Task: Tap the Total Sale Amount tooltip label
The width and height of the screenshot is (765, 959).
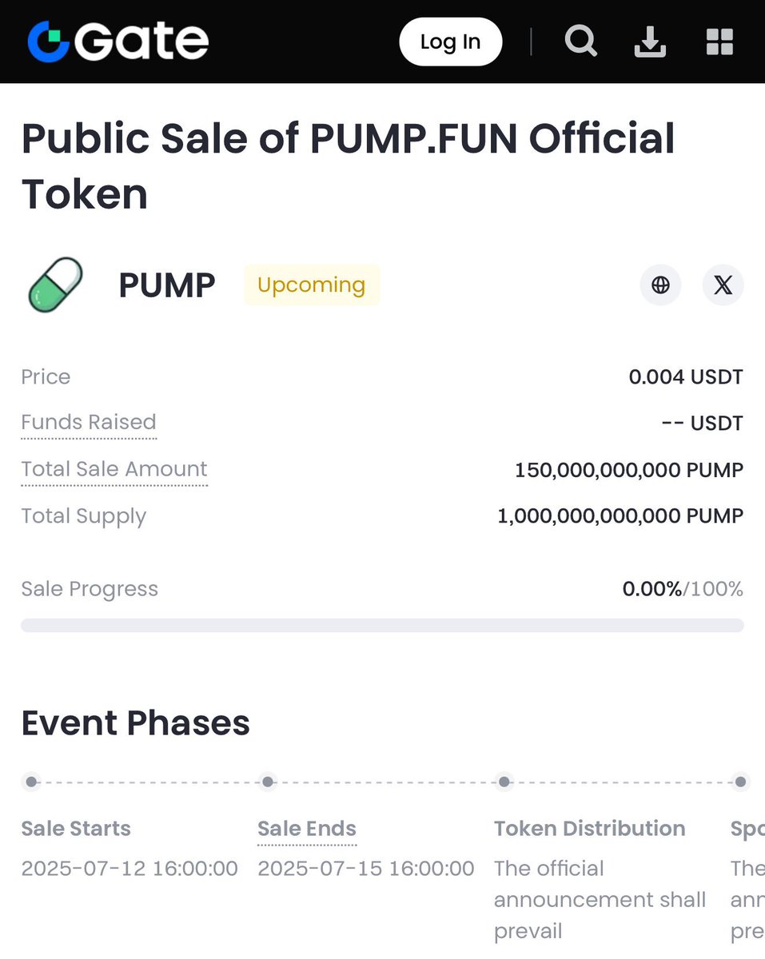Action: tap(114, 470)
